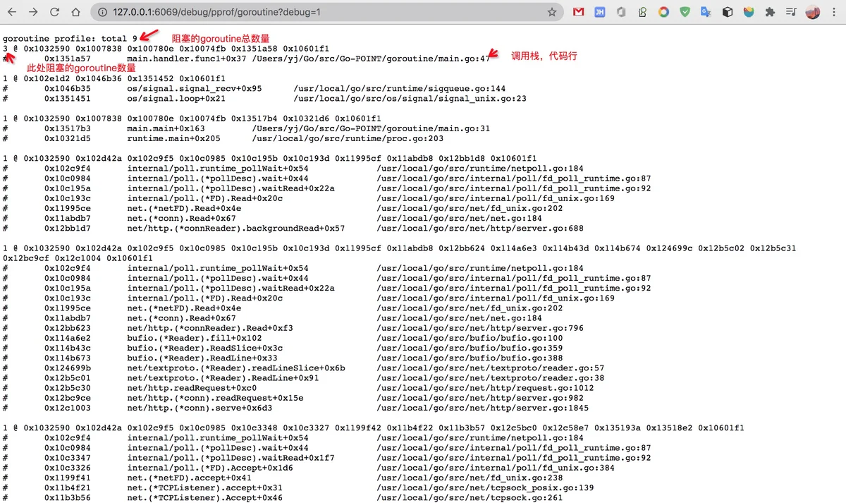846x503 pixels.
Task: Open the multicolor ring extension icon
Action: (663, 12)
